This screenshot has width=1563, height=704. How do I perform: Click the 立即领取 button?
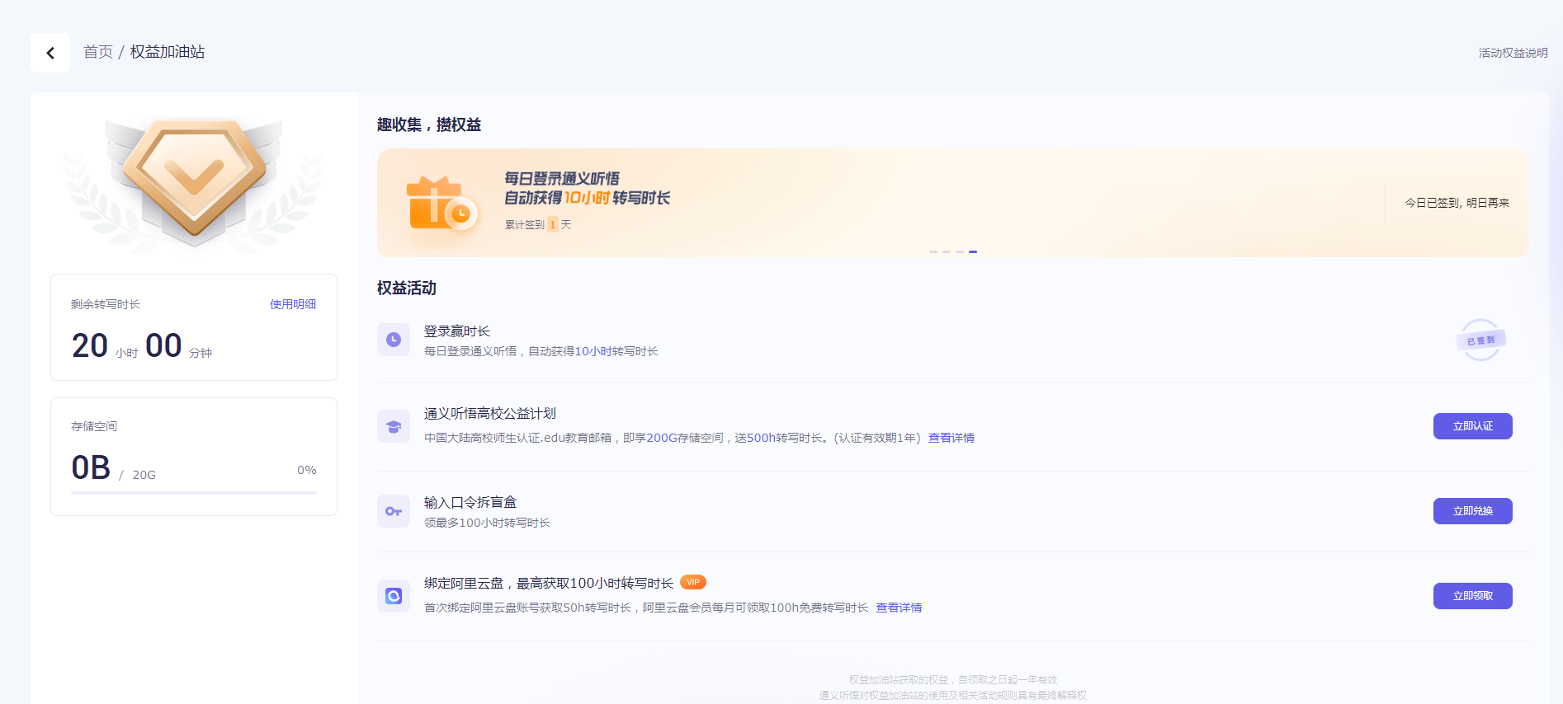[x=1473, y=596]
